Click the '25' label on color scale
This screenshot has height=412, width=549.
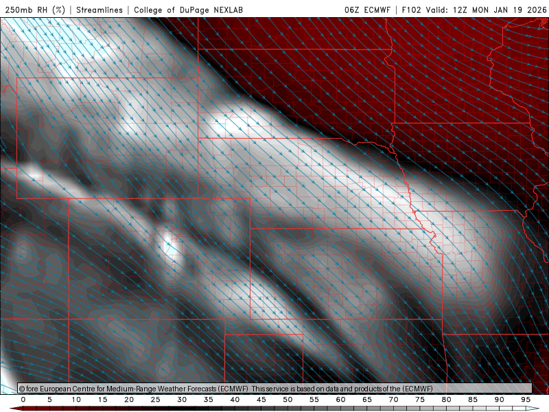pyautogui.click(x=156, y=400)
